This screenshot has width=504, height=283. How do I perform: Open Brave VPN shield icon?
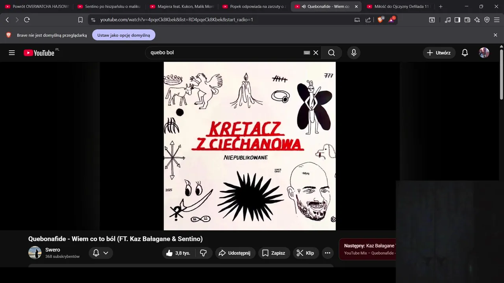click(x=487, y=20)
